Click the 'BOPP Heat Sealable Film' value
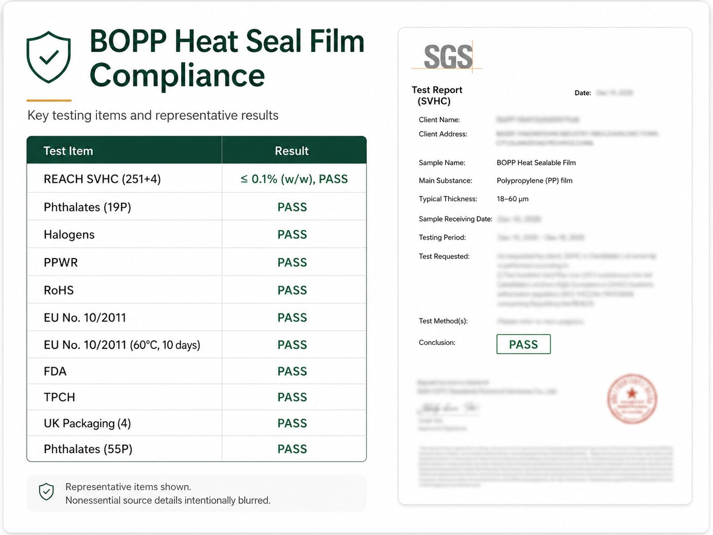Viewport: 713px width, 535px height. point(536,163)
